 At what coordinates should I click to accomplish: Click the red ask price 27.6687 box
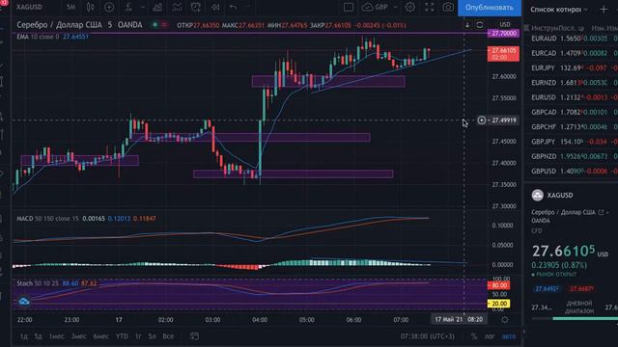click(x=581, y=289)
